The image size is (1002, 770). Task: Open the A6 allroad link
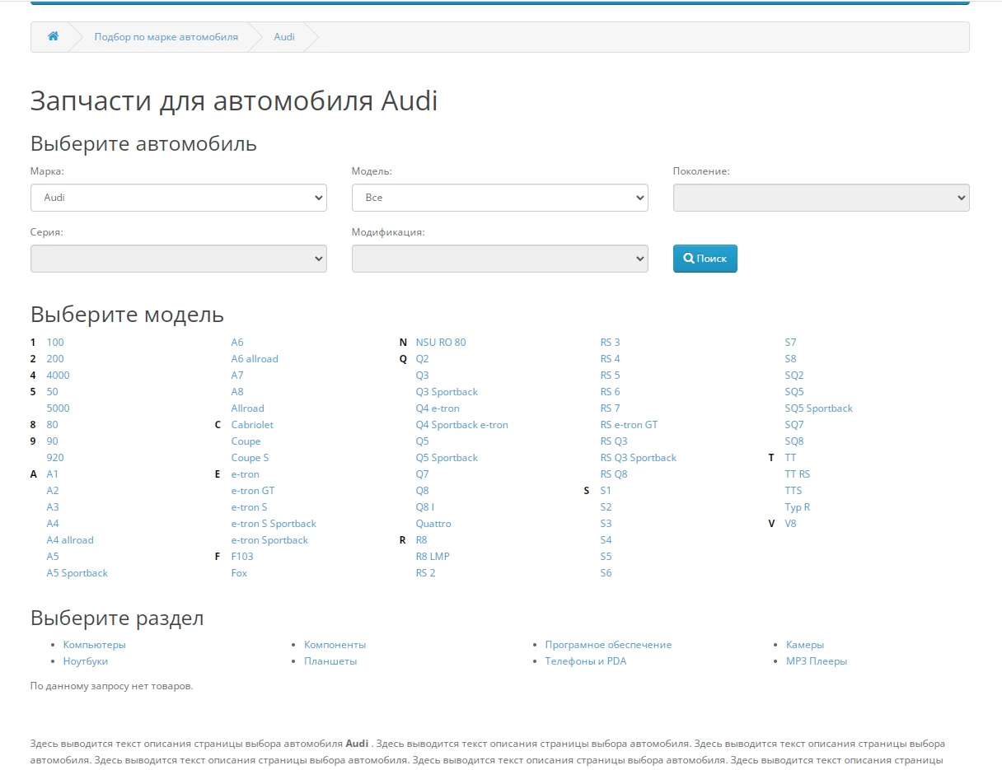(x=255, y=359)
